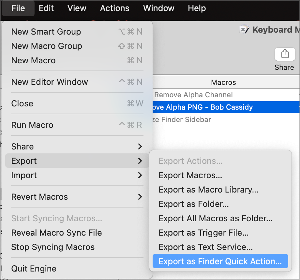Click the Macros column header
Viewport: 300px width, 280px height.
tap(223, 83)
